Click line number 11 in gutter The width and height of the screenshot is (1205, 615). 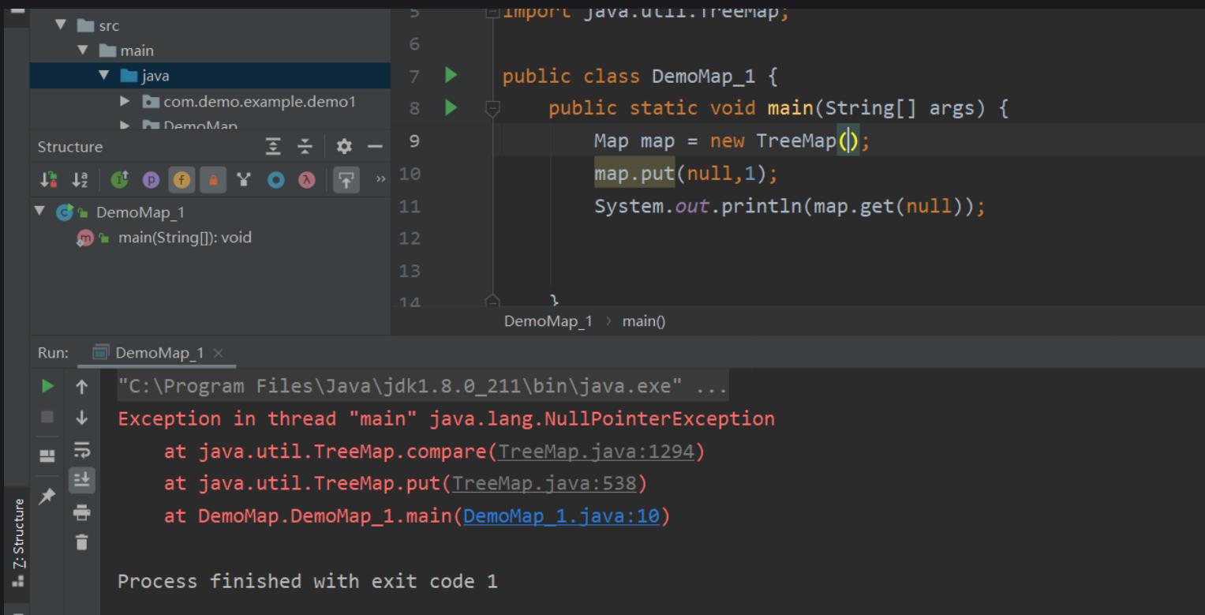[x=410, y=206]
